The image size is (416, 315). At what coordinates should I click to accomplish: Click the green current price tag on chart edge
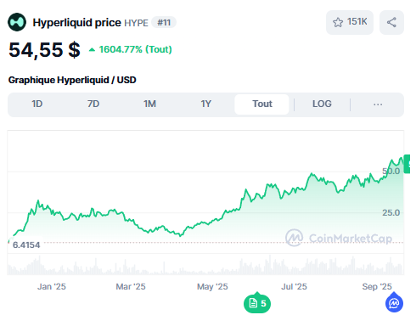coord(407,164)
